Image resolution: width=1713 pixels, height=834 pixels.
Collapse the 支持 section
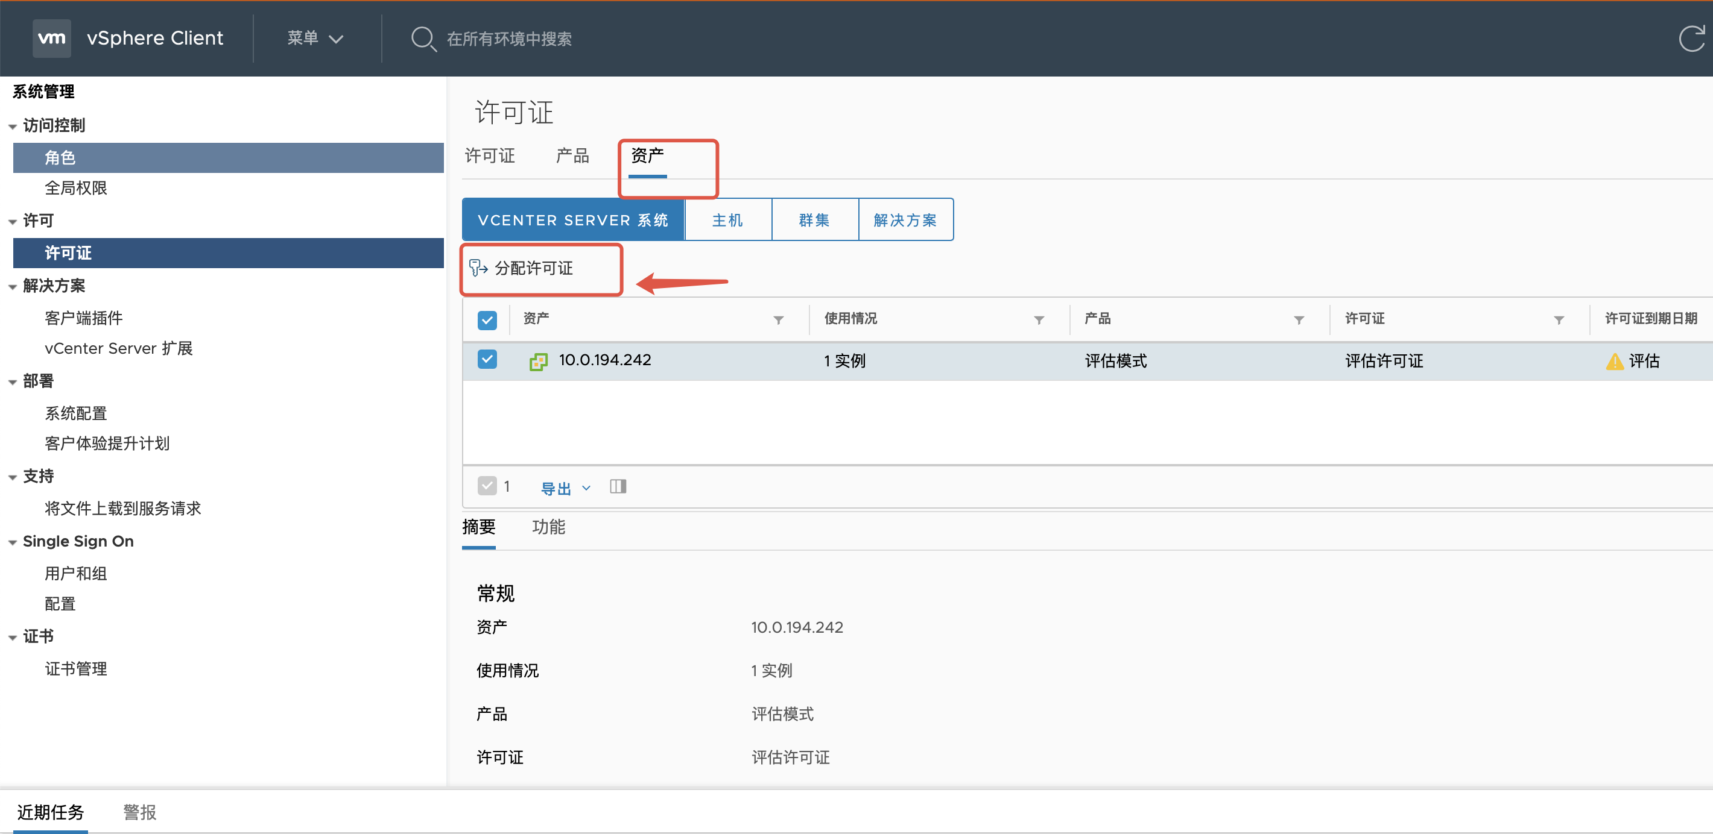pyautogui.click(x=13, y=477)
